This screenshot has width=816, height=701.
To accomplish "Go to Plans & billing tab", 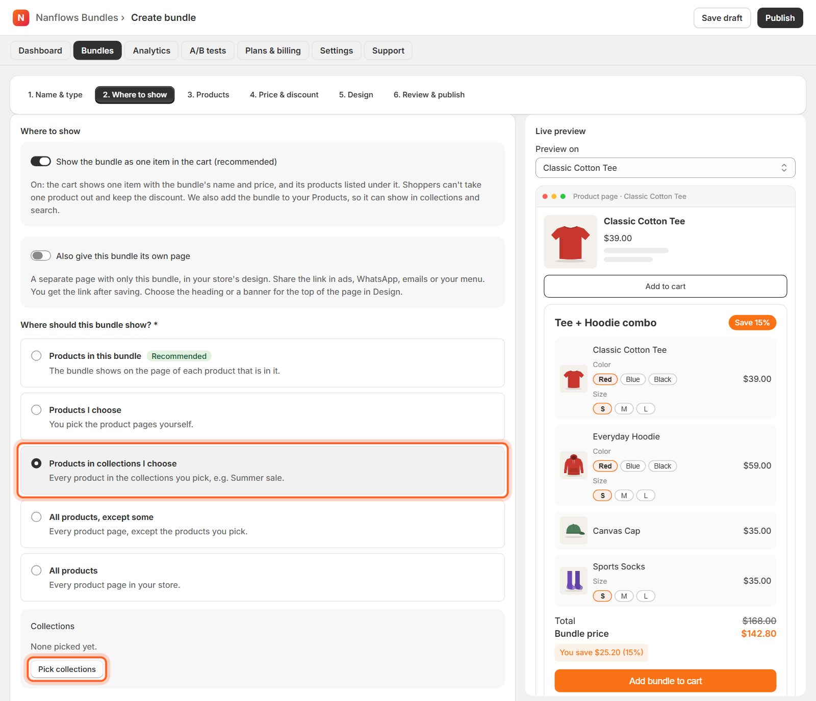I will point(273,50).
